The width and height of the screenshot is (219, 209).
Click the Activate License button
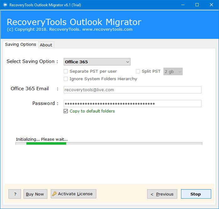click(73, 194)
